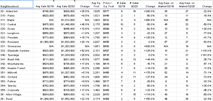Click the N/A avg sale cell for Maple
This screenshot has width=213, height=101.
(x=44, y=20)
